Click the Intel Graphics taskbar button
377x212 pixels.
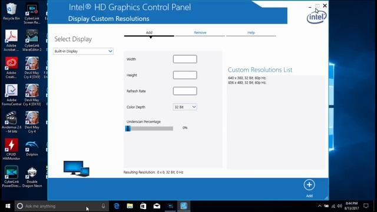[184, 206]
